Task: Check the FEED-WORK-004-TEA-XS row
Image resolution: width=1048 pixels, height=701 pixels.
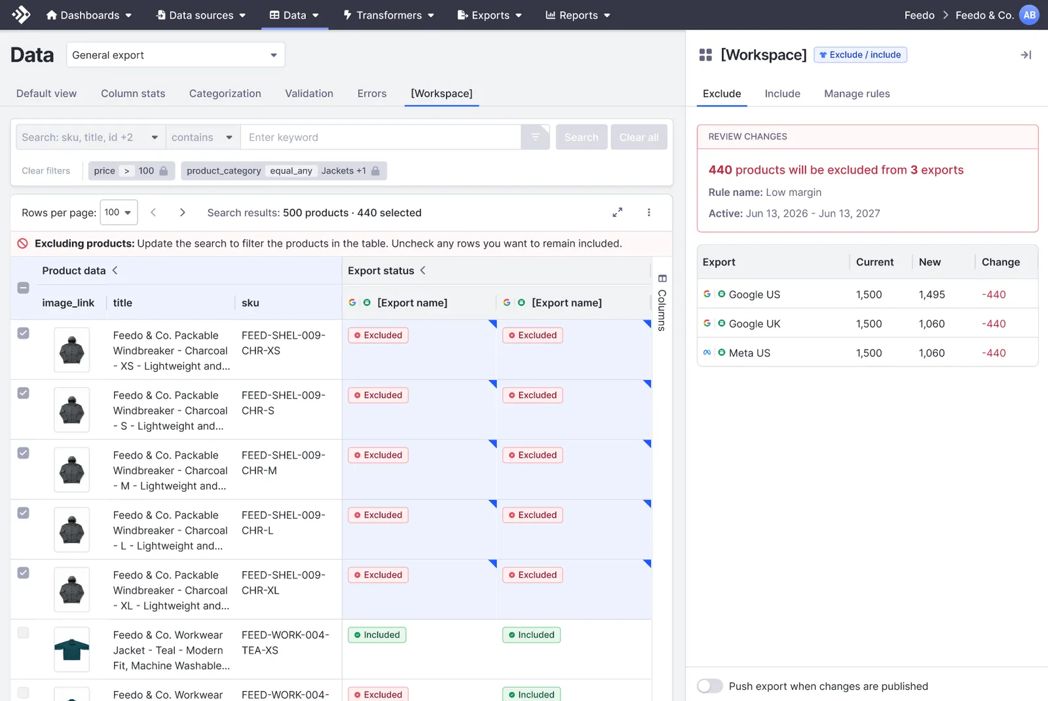Action: [x=23, y=633]
